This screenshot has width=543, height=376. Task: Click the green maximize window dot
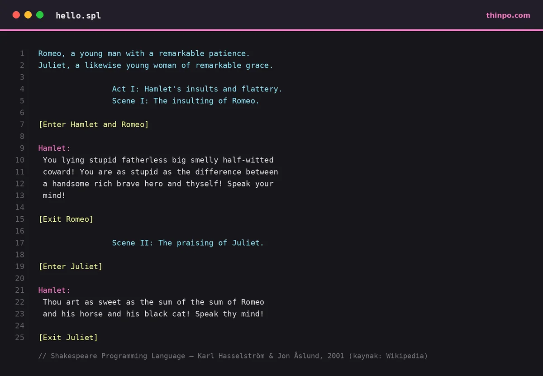coord(40,15)
